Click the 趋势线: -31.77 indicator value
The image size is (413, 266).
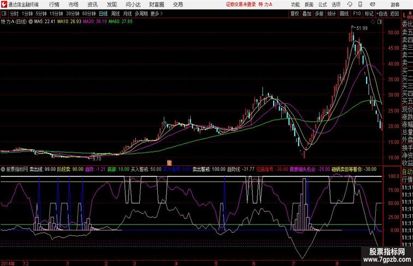[x=241, y=169]
